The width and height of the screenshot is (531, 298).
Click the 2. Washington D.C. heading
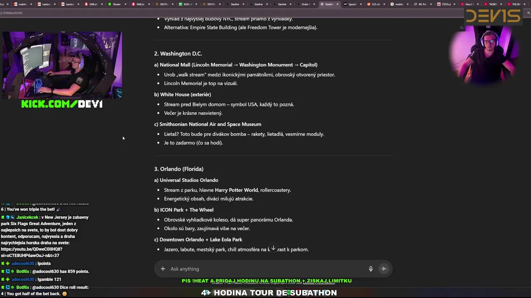pyautogui.click(x=178, y=54)
